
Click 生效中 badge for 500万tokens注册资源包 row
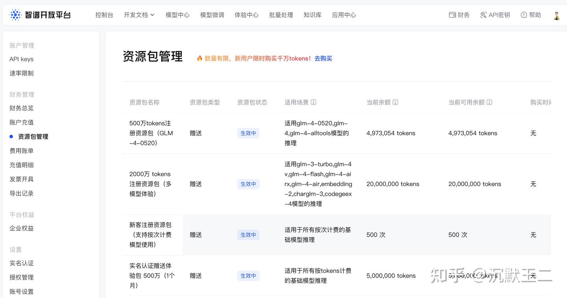pyautogui.click(x=248, y=133)
